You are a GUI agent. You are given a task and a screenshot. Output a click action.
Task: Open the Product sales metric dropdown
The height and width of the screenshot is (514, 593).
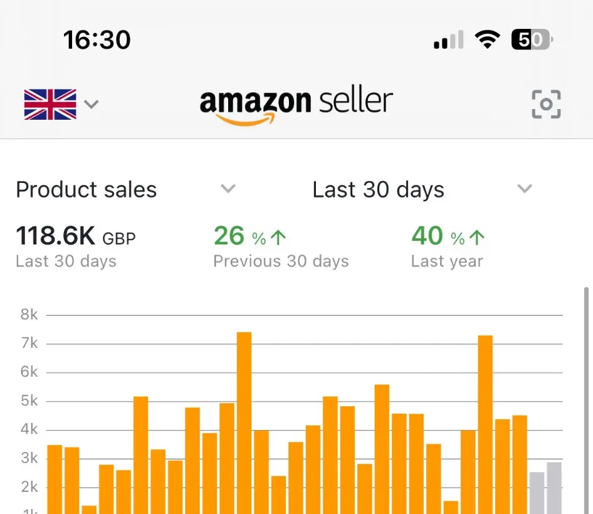click(228, 189)
